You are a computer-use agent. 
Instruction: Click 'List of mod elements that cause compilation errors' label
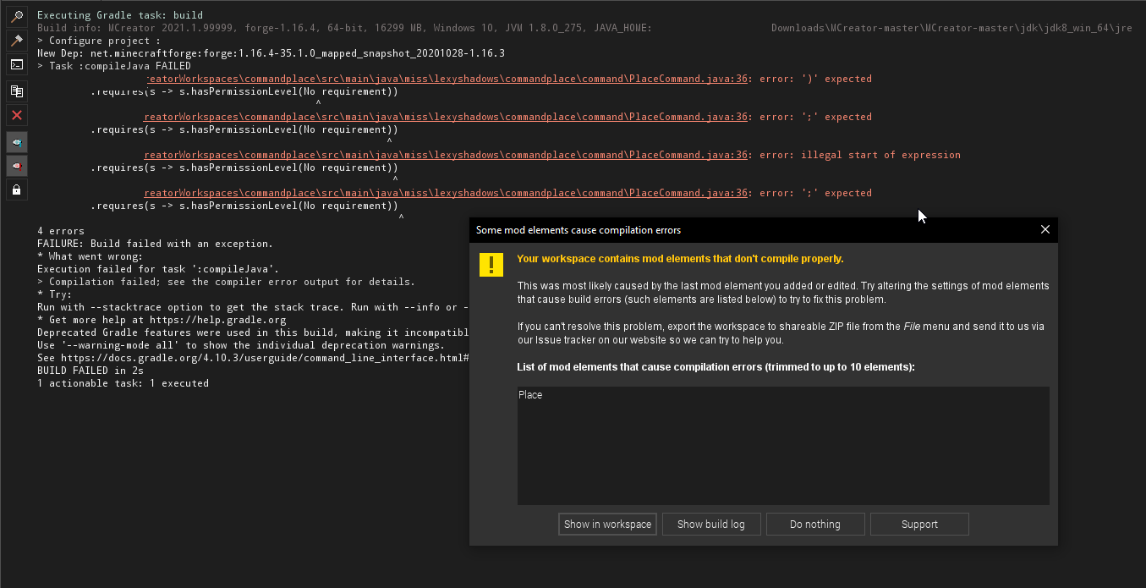point(716,367)
